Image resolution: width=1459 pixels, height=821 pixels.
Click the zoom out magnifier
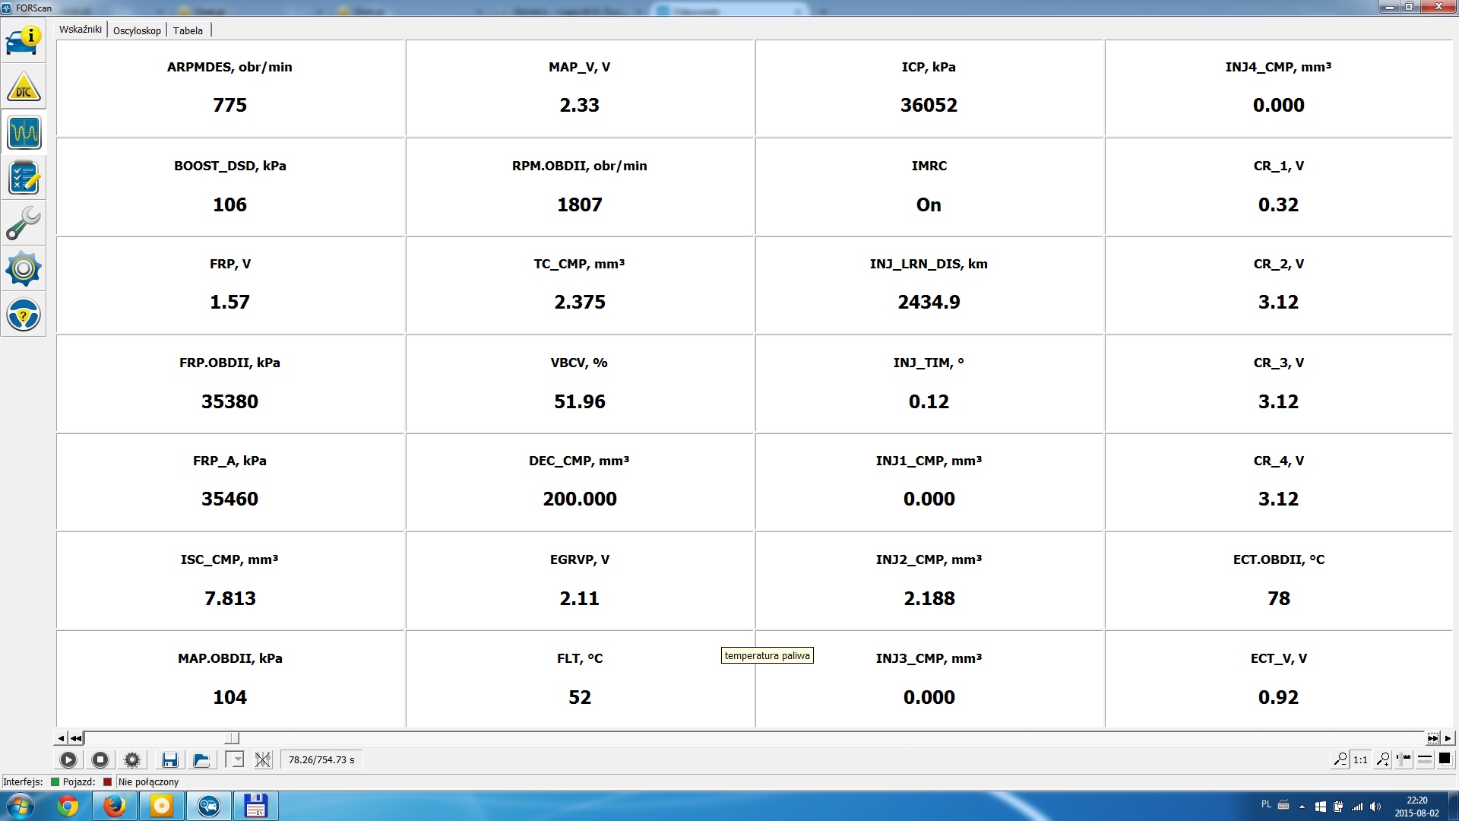coord(1340,759)
